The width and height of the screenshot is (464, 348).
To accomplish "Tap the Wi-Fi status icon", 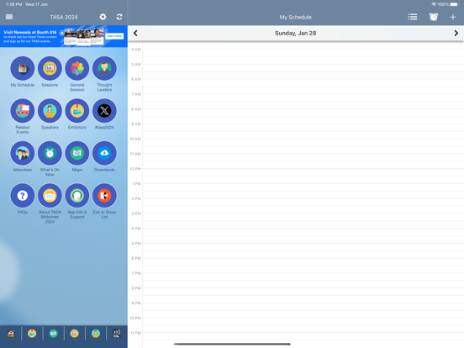I will point(434,4).
